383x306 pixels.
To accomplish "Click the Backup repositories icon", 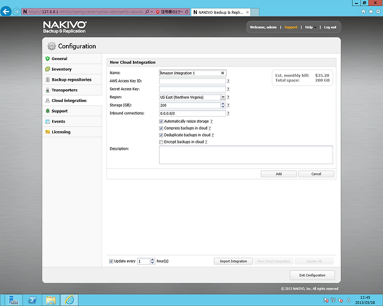I will click(x=48, y=80).
